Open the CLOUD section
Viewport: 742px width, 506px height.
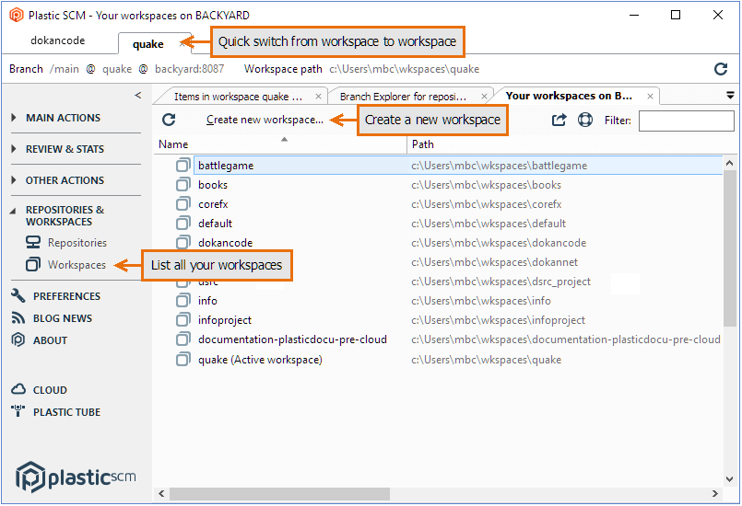pyautogui.click(x=50, y=390)
